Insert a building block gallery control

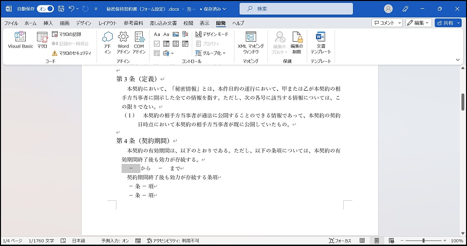tap(185, 34)
